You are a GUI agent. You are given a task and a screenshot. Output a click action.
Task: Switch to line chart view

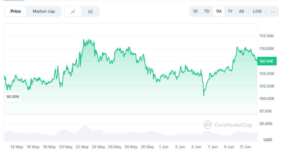pos(73,12)
